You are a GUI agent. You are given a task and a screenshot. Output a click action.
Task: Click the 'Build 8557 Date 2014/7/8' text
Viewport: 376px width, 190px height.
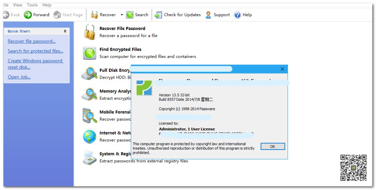(186, 99)
